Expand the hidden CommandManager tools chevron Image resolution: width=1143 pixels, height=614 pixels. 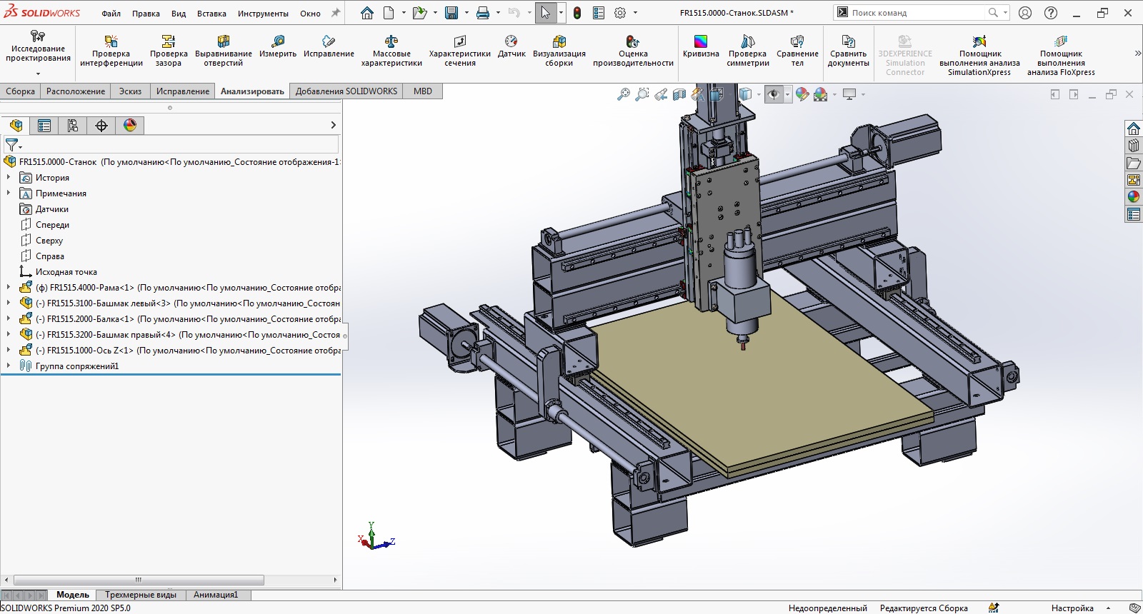coord(1137,54)
